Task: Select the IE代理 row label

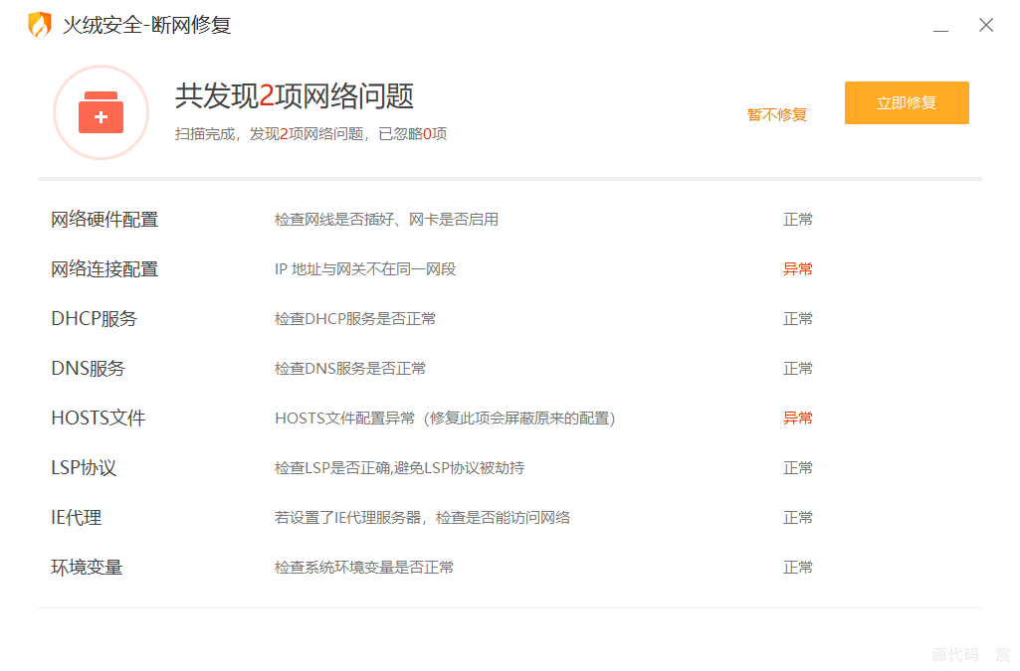Action: (76, 518)
